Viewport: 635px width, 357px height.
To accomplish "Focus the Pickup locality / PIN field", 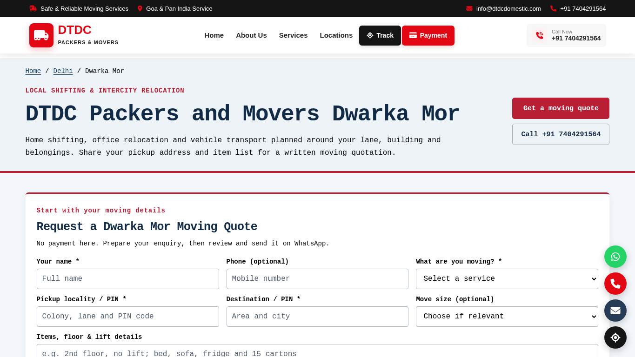I will 128,317.
